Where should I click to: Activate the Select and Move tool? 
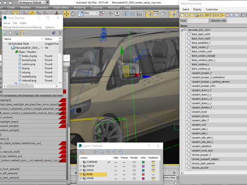[x=66, y=14]
